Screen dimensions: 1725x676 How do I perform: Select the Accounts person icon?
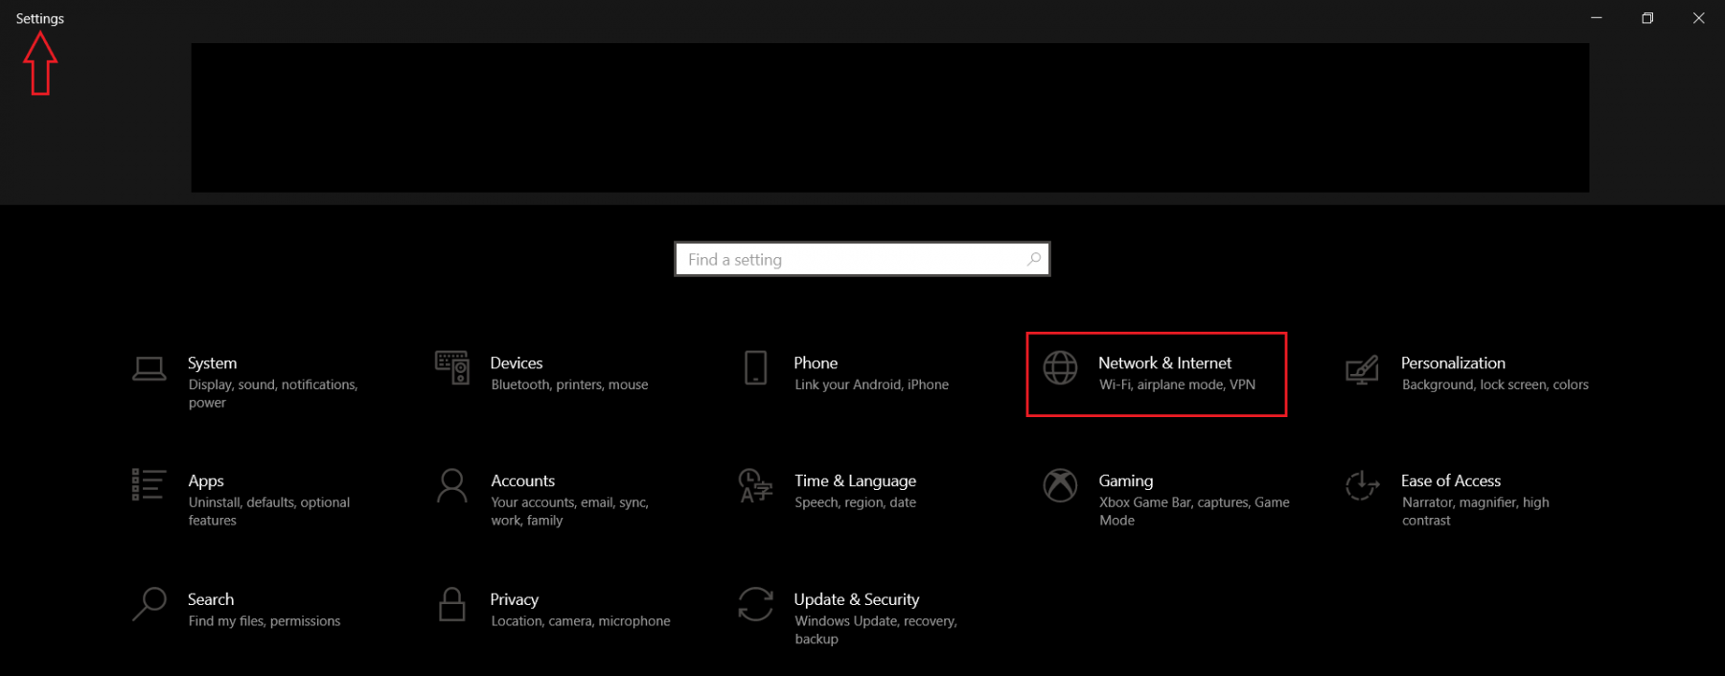(x=452, y=486)
